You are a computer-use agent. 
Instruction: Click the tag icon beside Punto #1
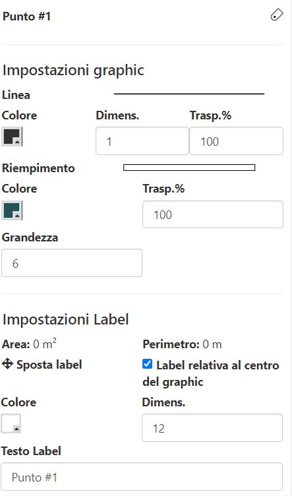(277, 15)
